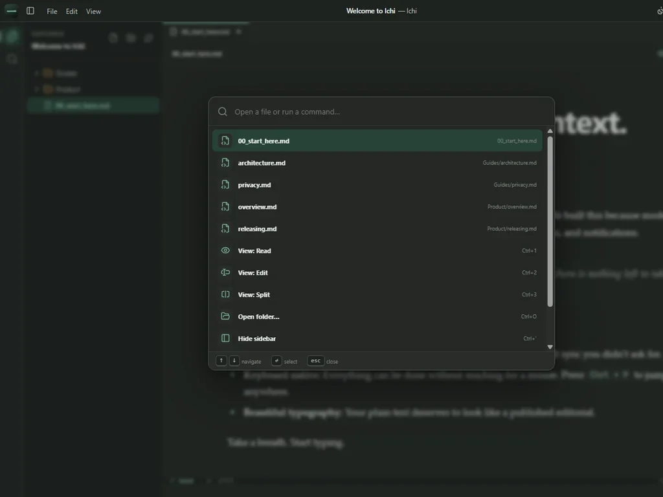Click the palette scrollbar up arrow
This screenshot has height=497, width=663.
click(550, 131)
